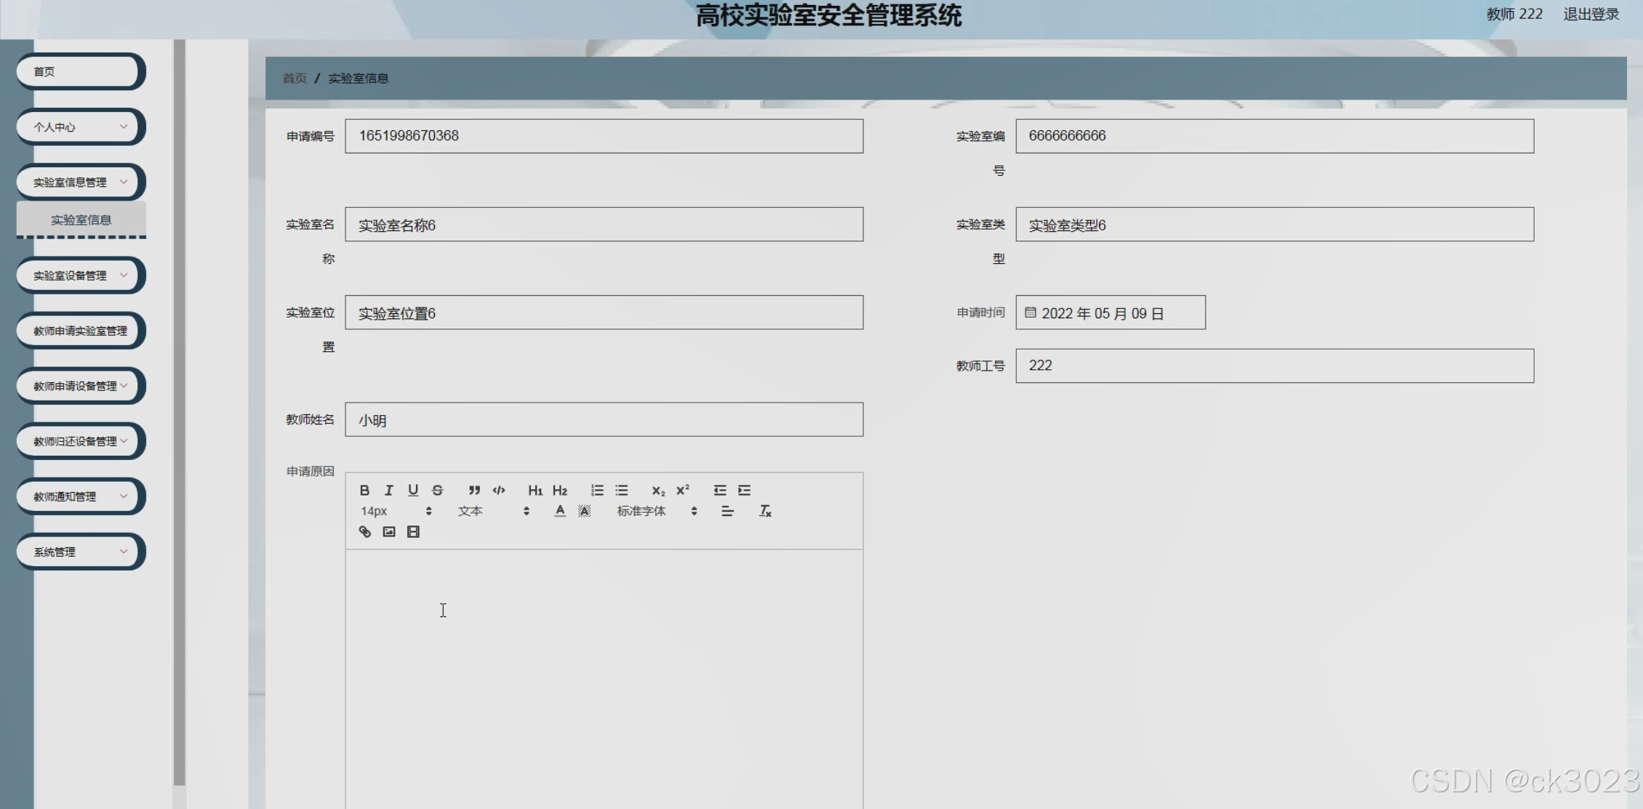Insert a hyperlink with the link icon
1643x809 pixels.
click(x=365, y=532)
